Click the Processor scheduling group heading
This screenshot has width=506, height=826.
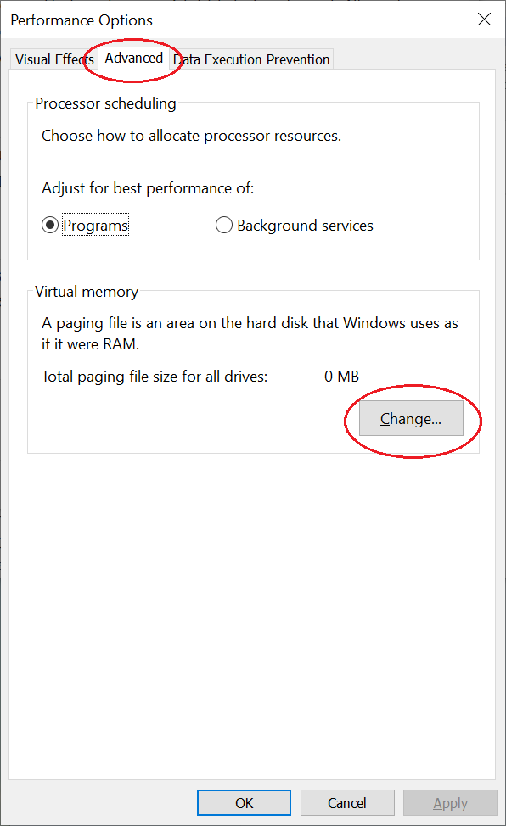tap(105, 103)
